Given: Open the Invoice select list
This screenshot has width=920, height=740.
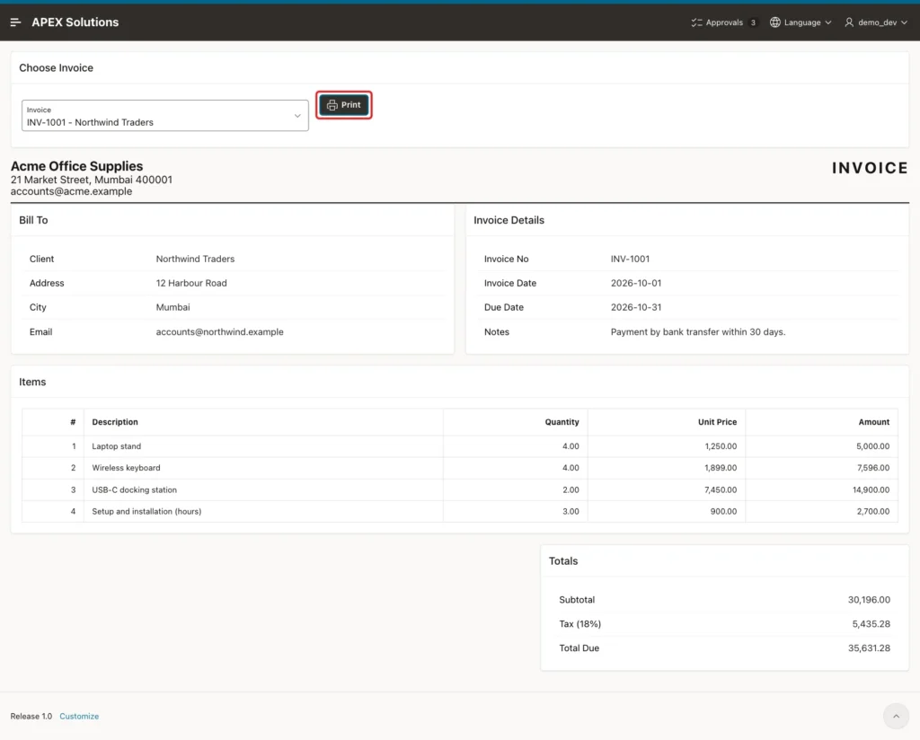Looking at the screenshot, I should tap(165, 116).
